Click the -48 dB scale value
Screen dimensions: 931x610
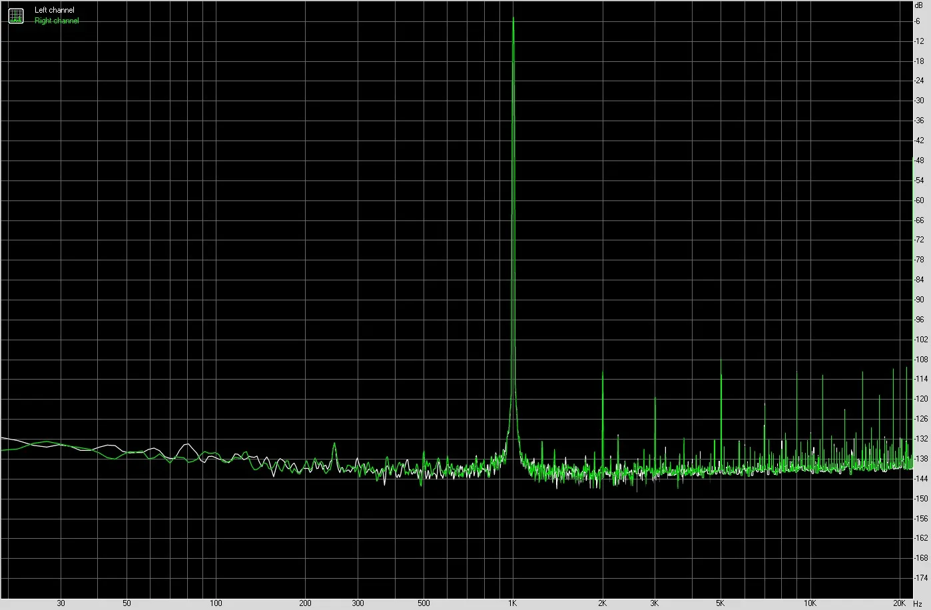pos(919,160)
